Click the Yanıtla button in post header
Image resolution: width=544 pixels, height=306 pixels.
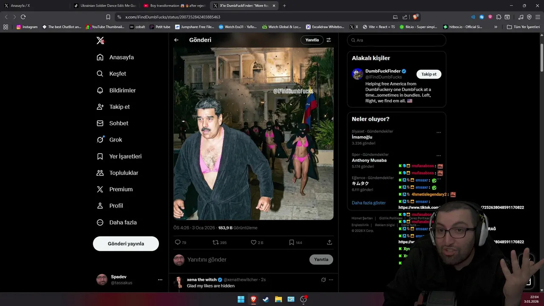312,40
